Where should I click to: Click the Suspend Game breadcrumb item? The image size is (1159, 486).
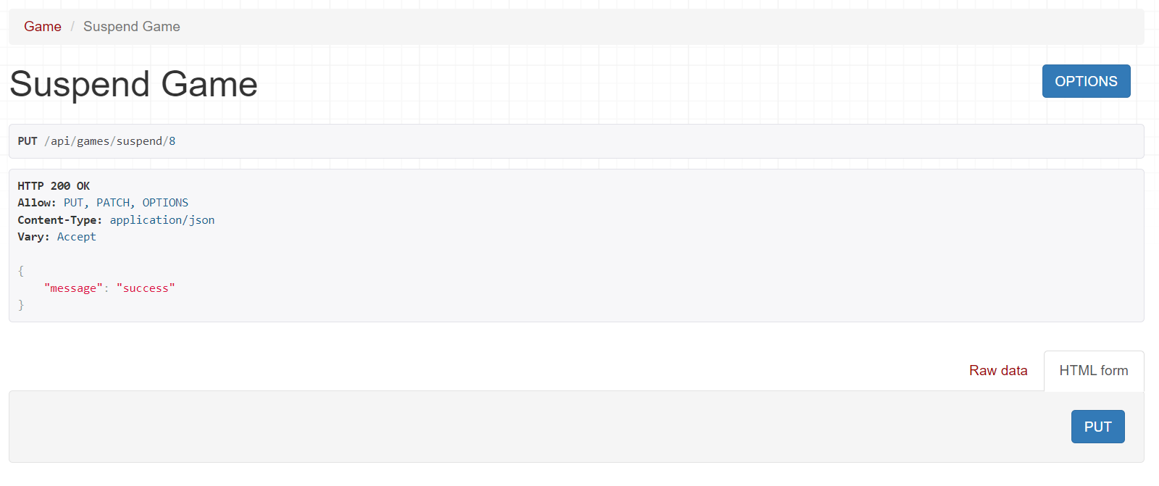click(131, 27)
